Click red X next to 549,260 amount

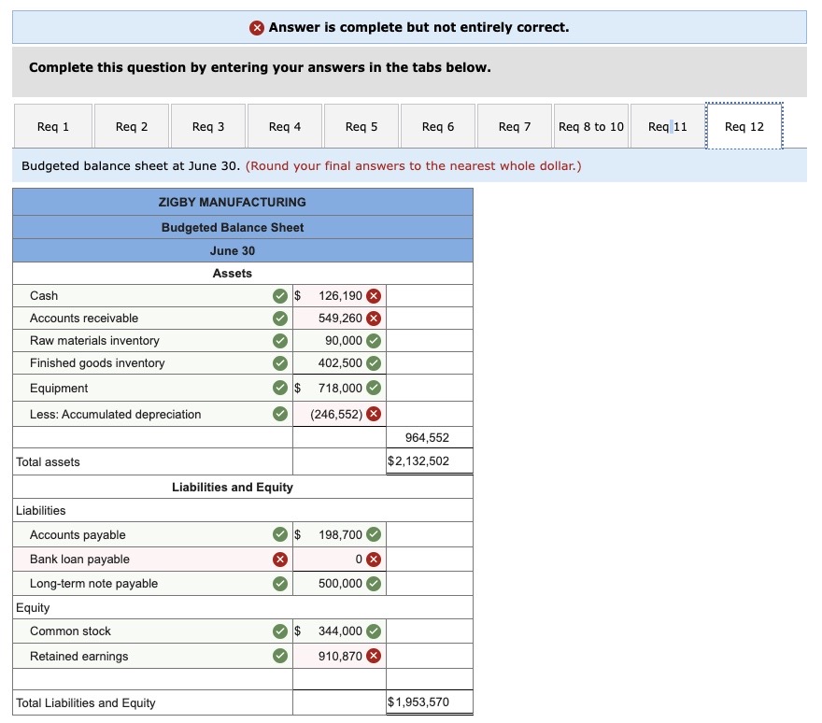[374, 319]
